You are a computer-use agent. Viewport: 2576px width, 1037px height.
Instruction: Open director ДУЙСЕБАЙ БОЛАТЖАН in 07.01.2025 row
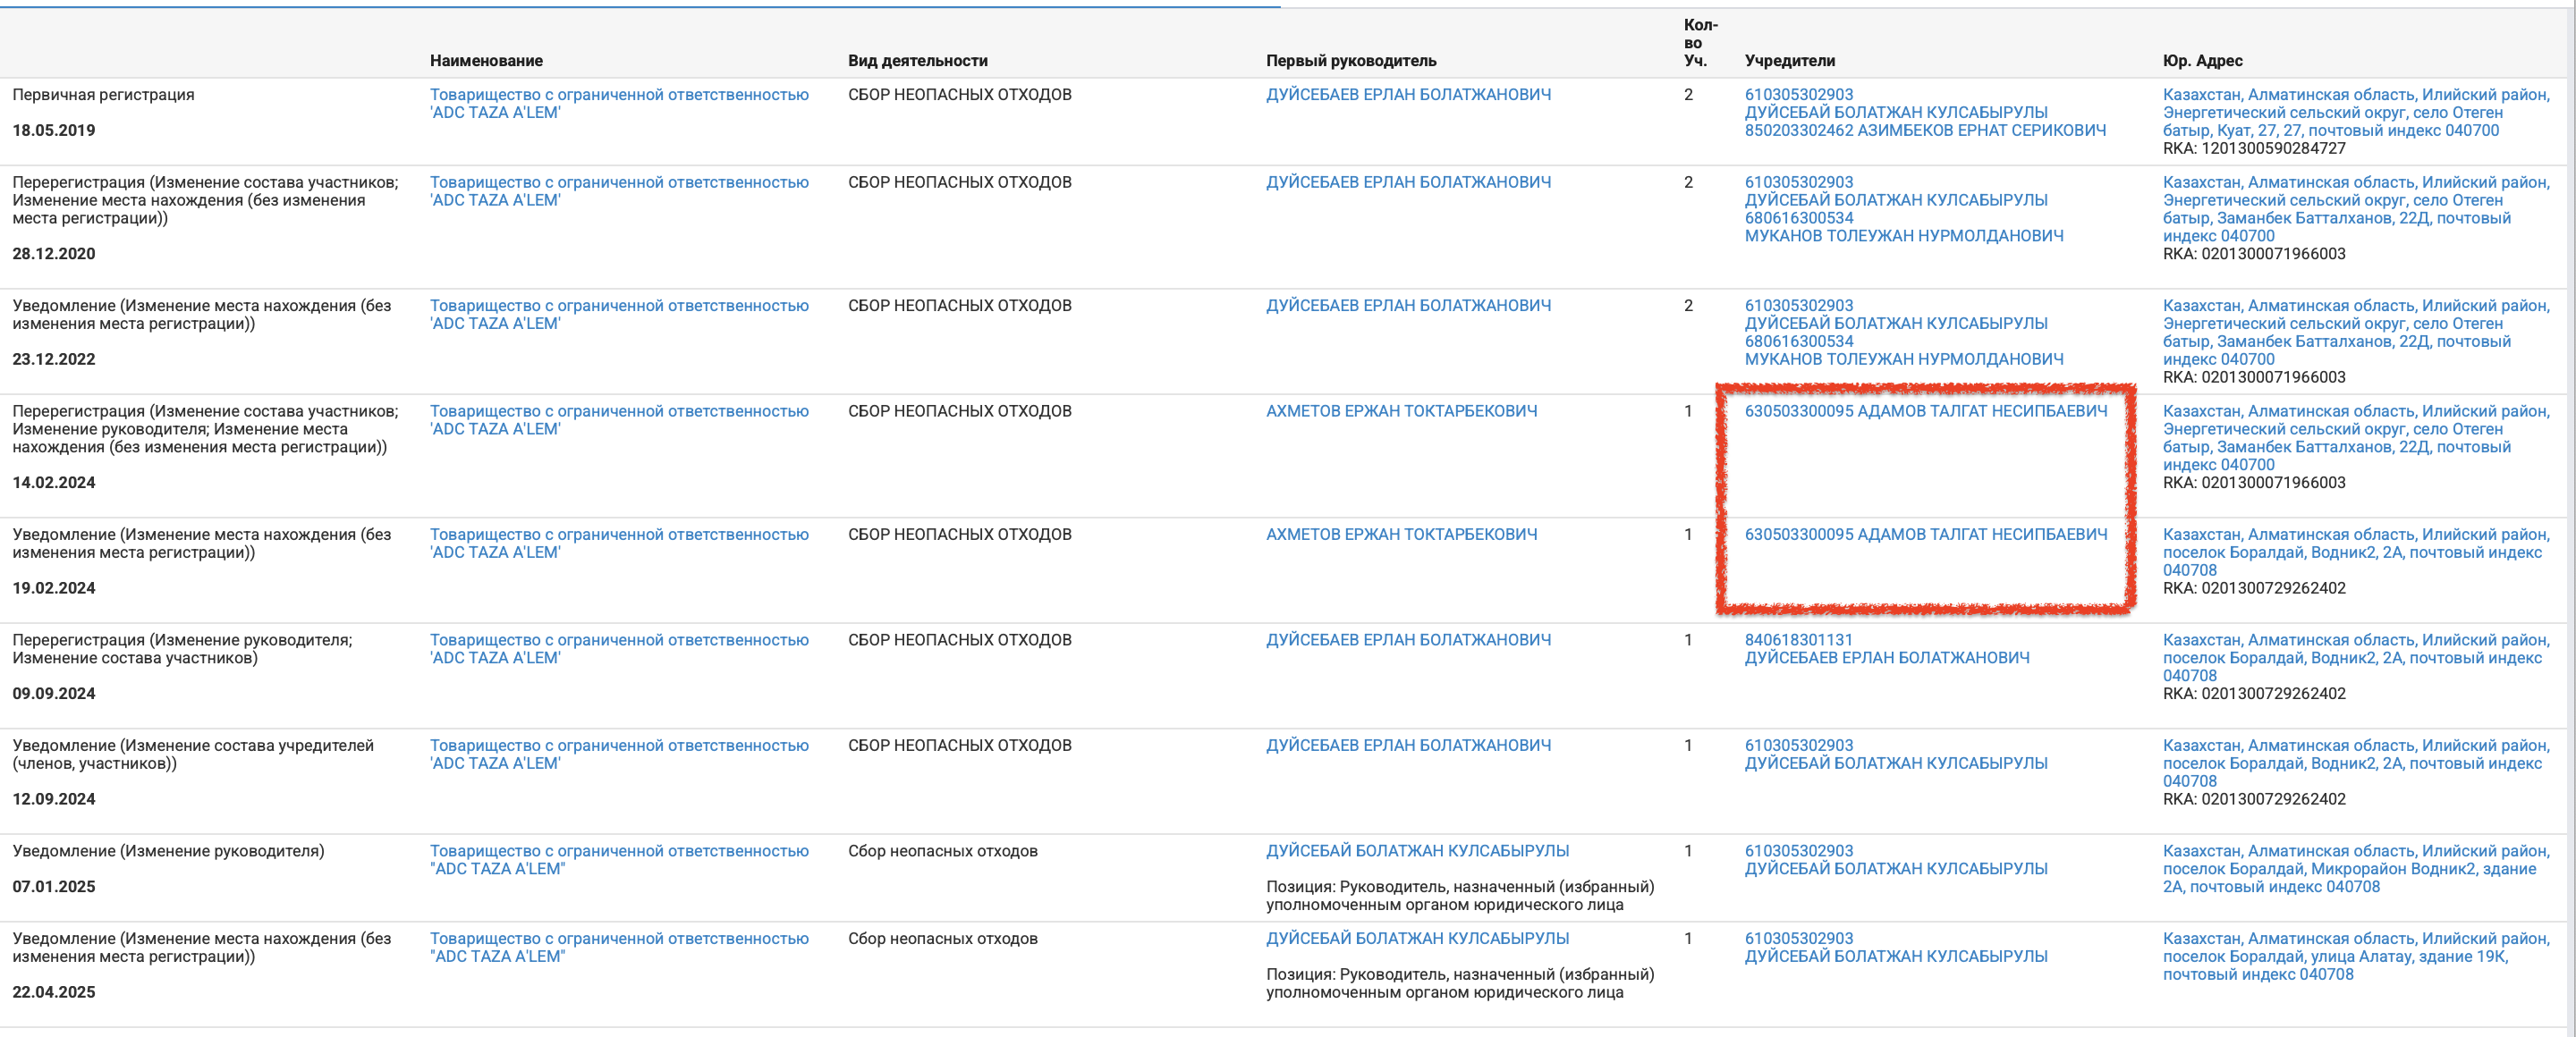(x=1417, y=851)
